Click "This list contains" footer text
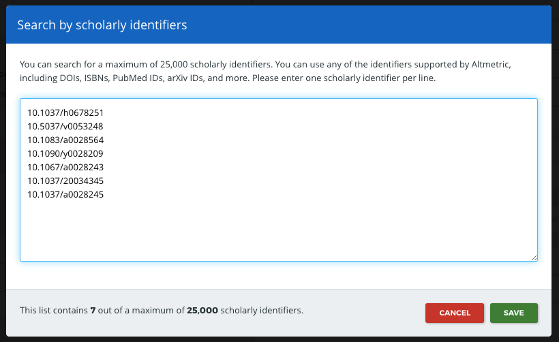559x342 pixels. [53, 311]
